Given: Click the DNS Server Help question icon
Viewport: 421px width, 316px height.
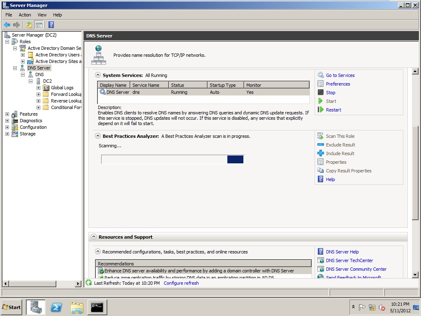Looking at the screenshot, I should (321, 251).
